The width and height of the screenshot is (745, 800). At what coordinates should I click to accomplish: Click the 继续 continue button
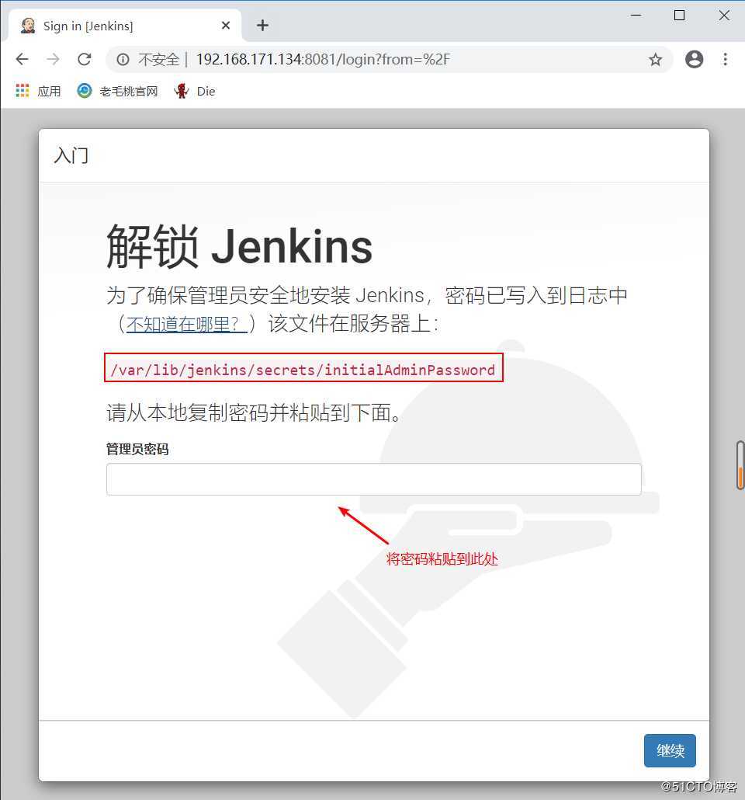(670, 750)
